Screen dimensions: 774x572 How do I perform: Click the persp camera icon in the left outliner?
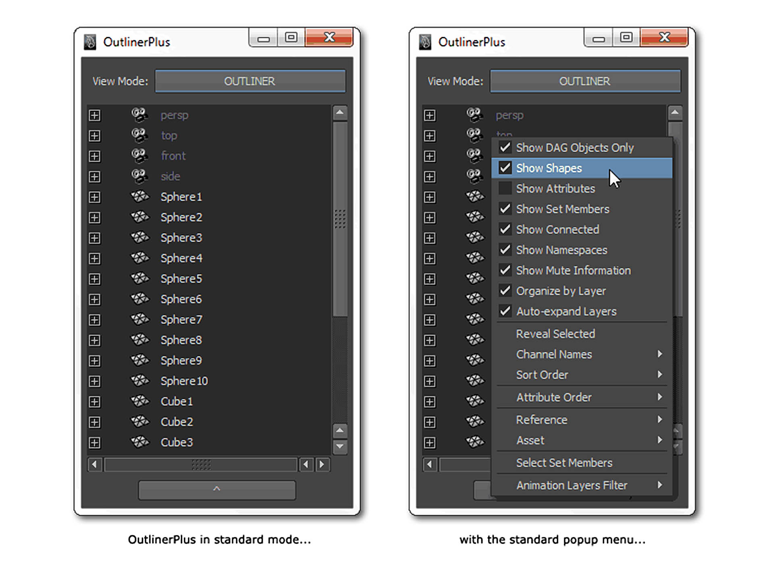(139, 115)
